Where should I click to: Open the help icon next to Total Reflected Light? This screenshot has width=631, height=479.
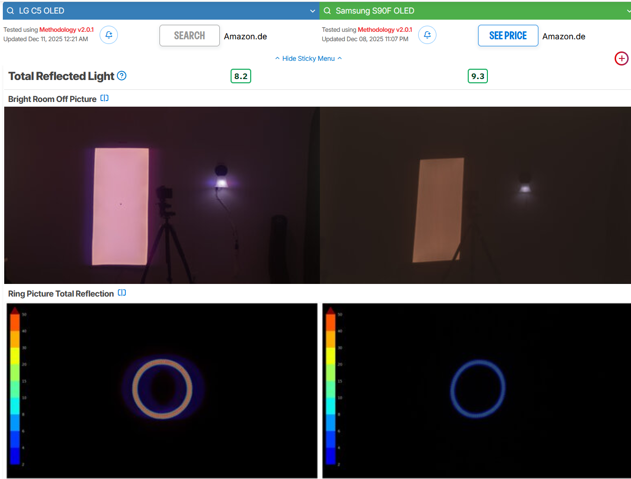coord(122,76)
